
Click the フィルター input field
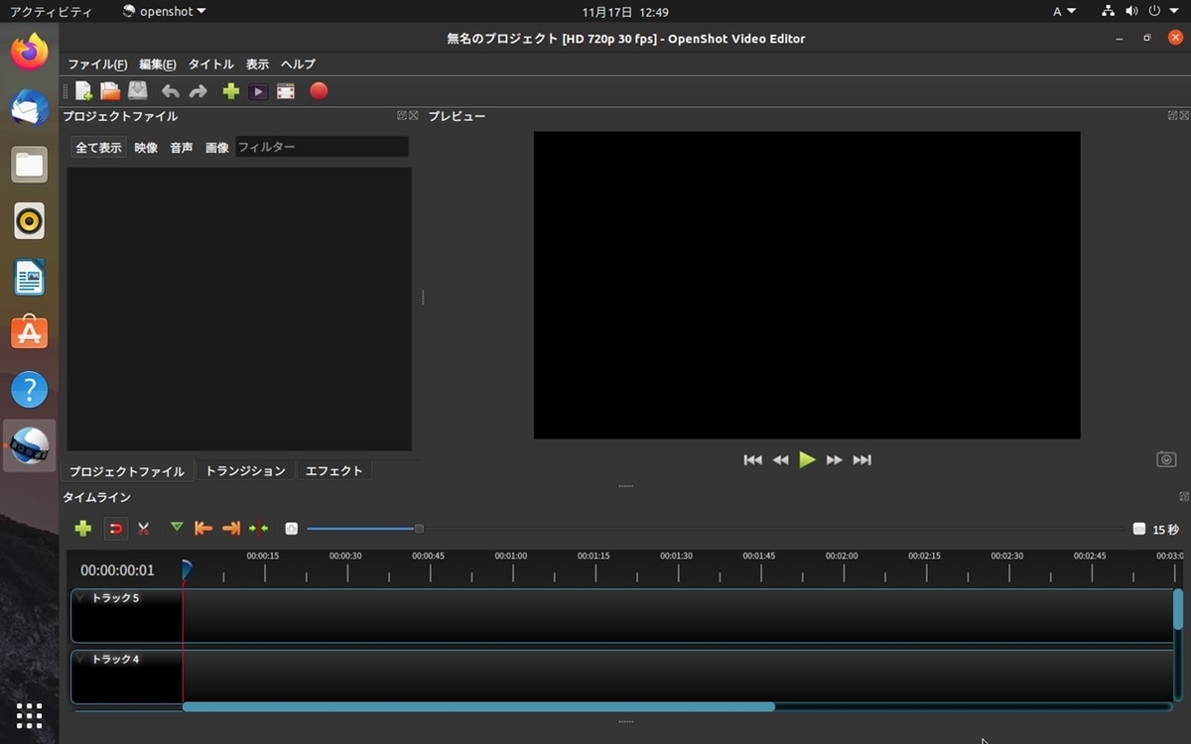coord(322,147)
